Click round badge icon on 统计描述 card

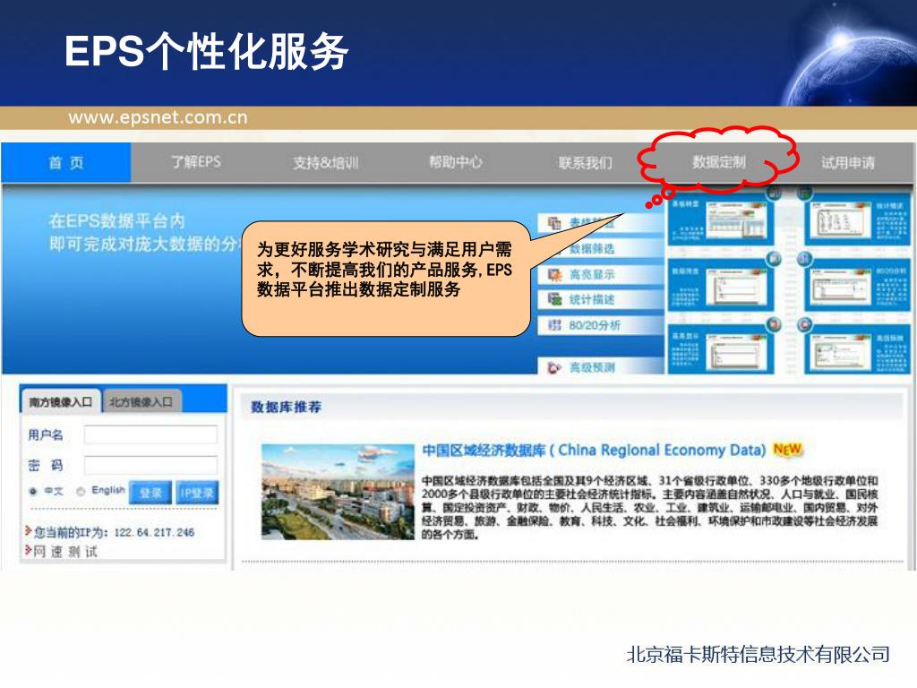[x=805, y=193]
